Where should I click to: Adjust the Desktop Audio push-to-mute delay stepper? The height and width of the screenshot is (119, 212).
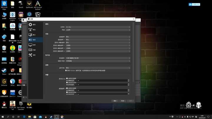(x=128, y=90)
